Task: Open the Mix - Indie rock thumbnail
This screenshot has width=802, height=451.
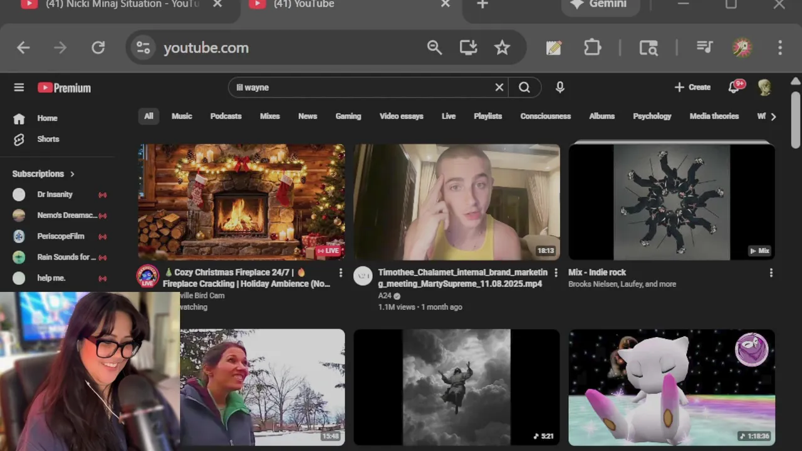Action: [x=672, y=202]
